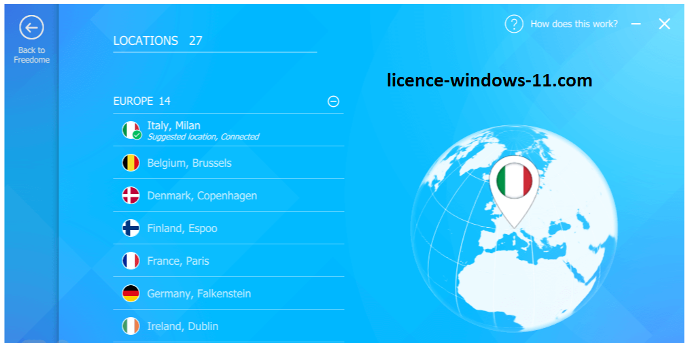Click the Ireland flag icon
This screenshot has width=688, height=343.
[x=131, y=326]
